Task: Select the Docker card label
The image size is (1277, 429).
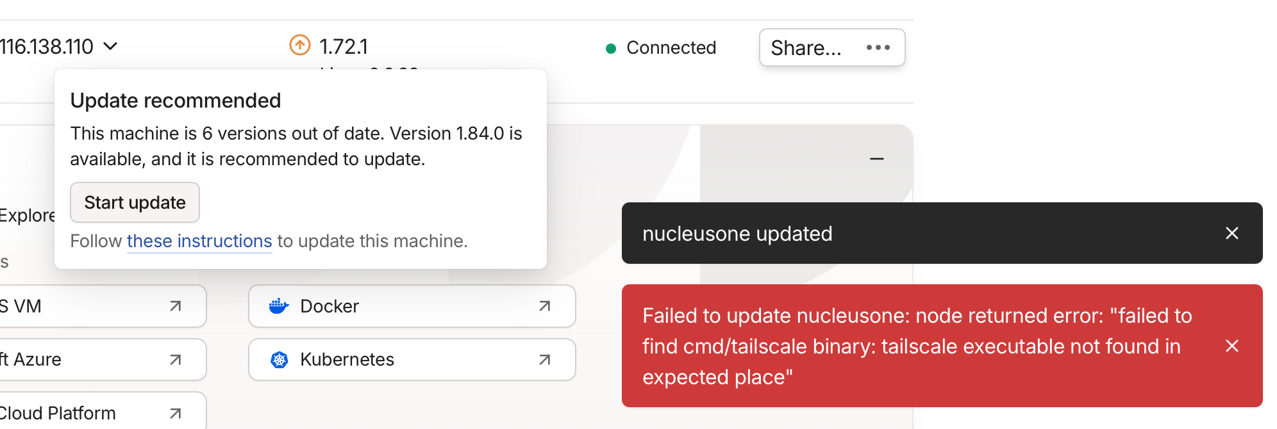Action: click(x=330, y=306)
